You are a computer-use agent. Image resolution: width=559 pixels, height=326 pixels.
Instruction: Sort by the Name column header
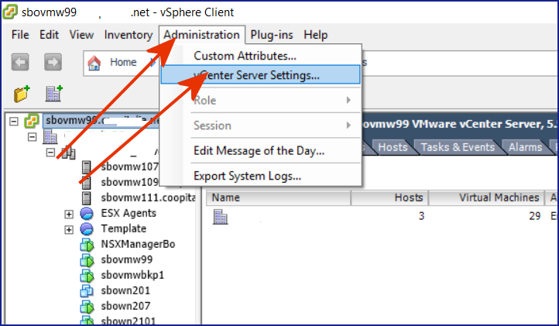[279, 197]
